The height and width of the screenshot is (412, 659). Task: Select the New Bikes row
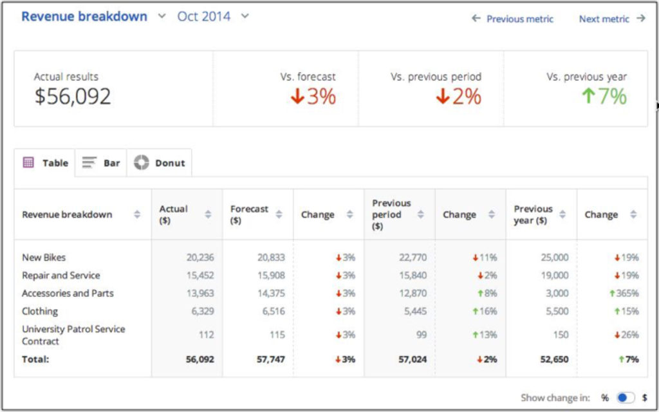tap(44, 257)
